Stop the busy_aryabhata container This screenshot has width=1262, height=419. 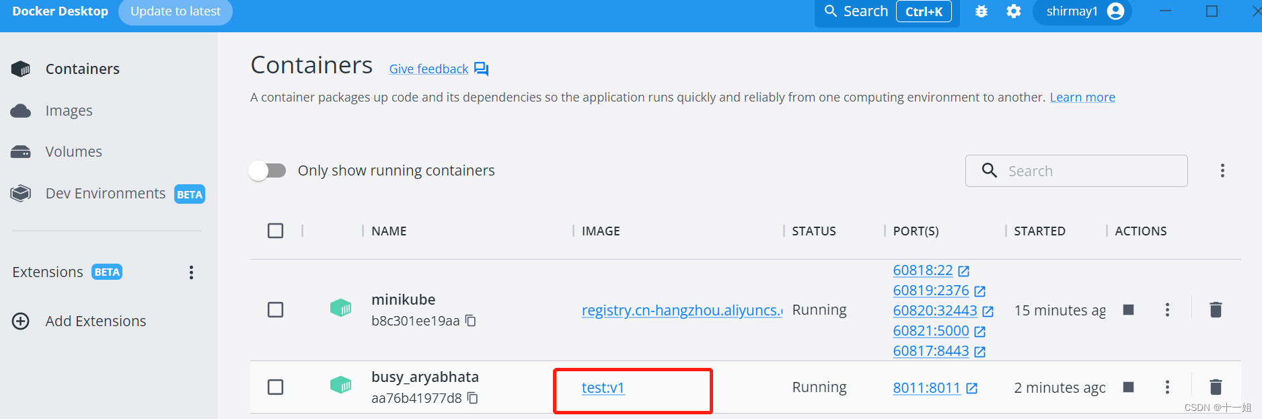coord(1129,387)
